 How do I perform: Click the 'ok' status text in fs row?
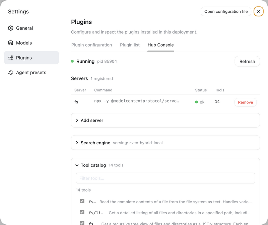click(x=202, y=102)
